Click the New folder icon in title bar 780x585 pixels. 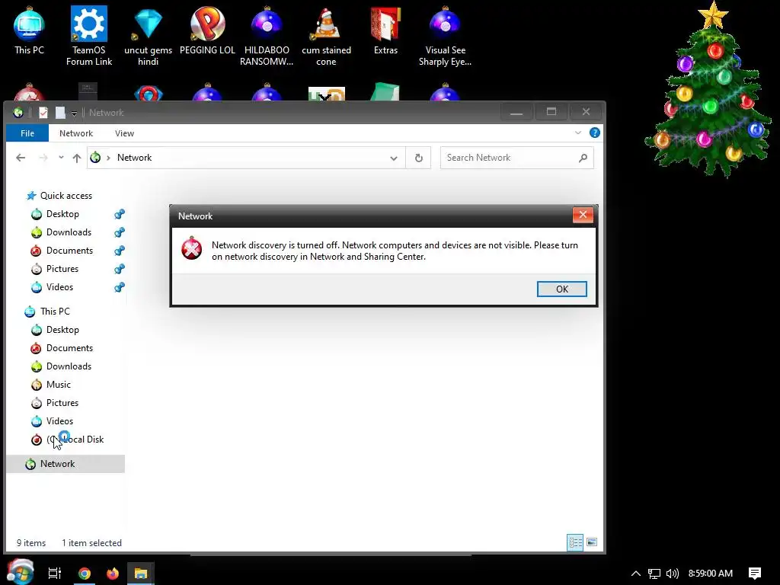pyautogui.click(x=60, y=113)
